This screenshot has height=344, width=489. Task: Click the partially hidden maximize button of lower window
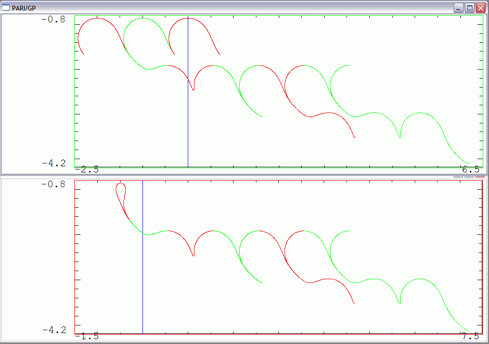[x=469, y=176]
